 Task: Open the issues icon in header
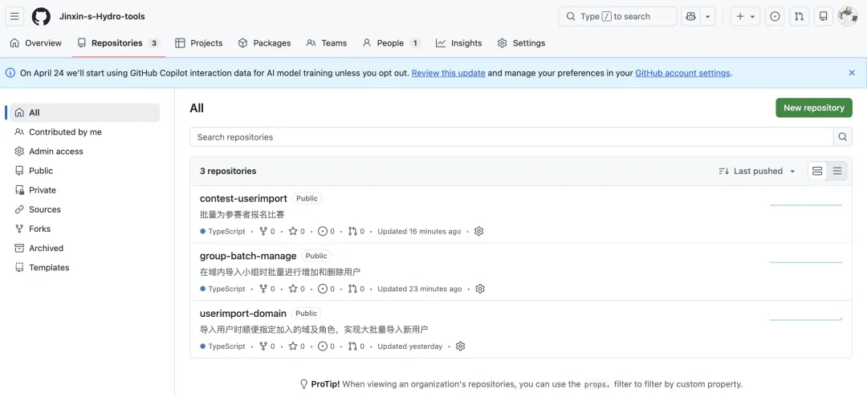click(775, 16)
